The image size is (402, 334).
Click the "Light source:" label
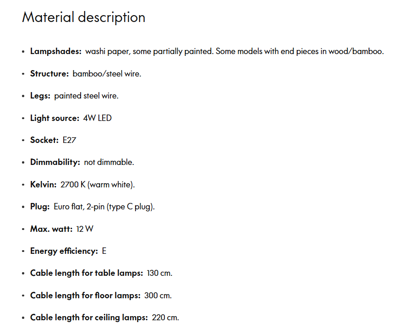[x=54, y=118]
